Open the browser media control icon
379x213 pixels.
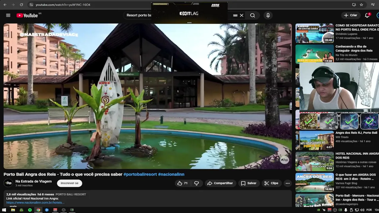373,5
